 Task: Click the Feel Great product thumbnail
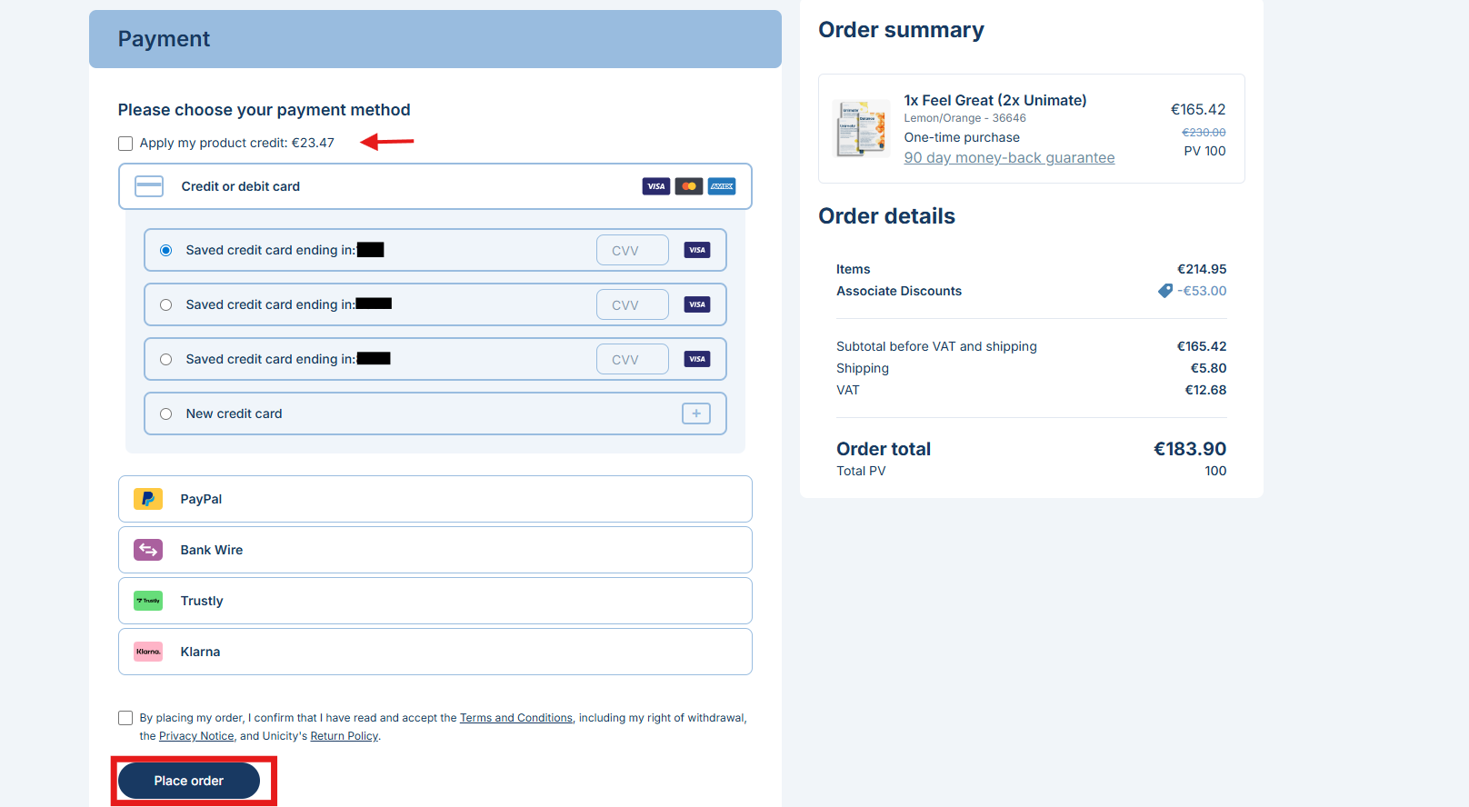860,128
